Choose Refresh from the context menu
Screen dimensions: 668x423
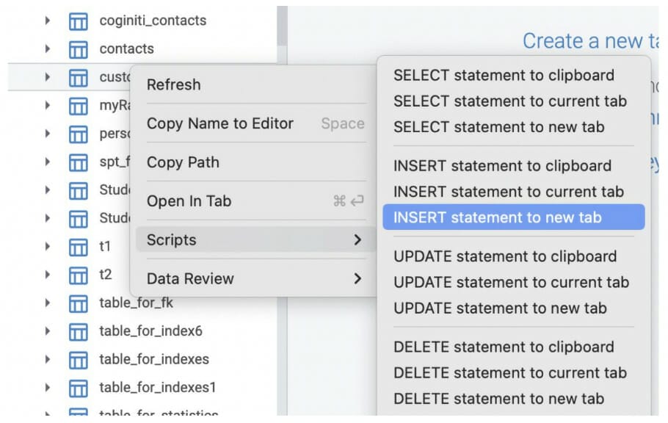click(x=173, y=84)
